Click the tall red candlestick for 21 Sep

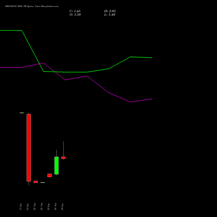(x=29, y=148)
